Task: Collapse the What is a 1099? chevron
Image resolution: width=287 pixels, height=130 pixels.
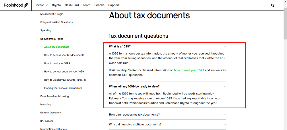Action: pyautogui.click(x=225, y=47)
